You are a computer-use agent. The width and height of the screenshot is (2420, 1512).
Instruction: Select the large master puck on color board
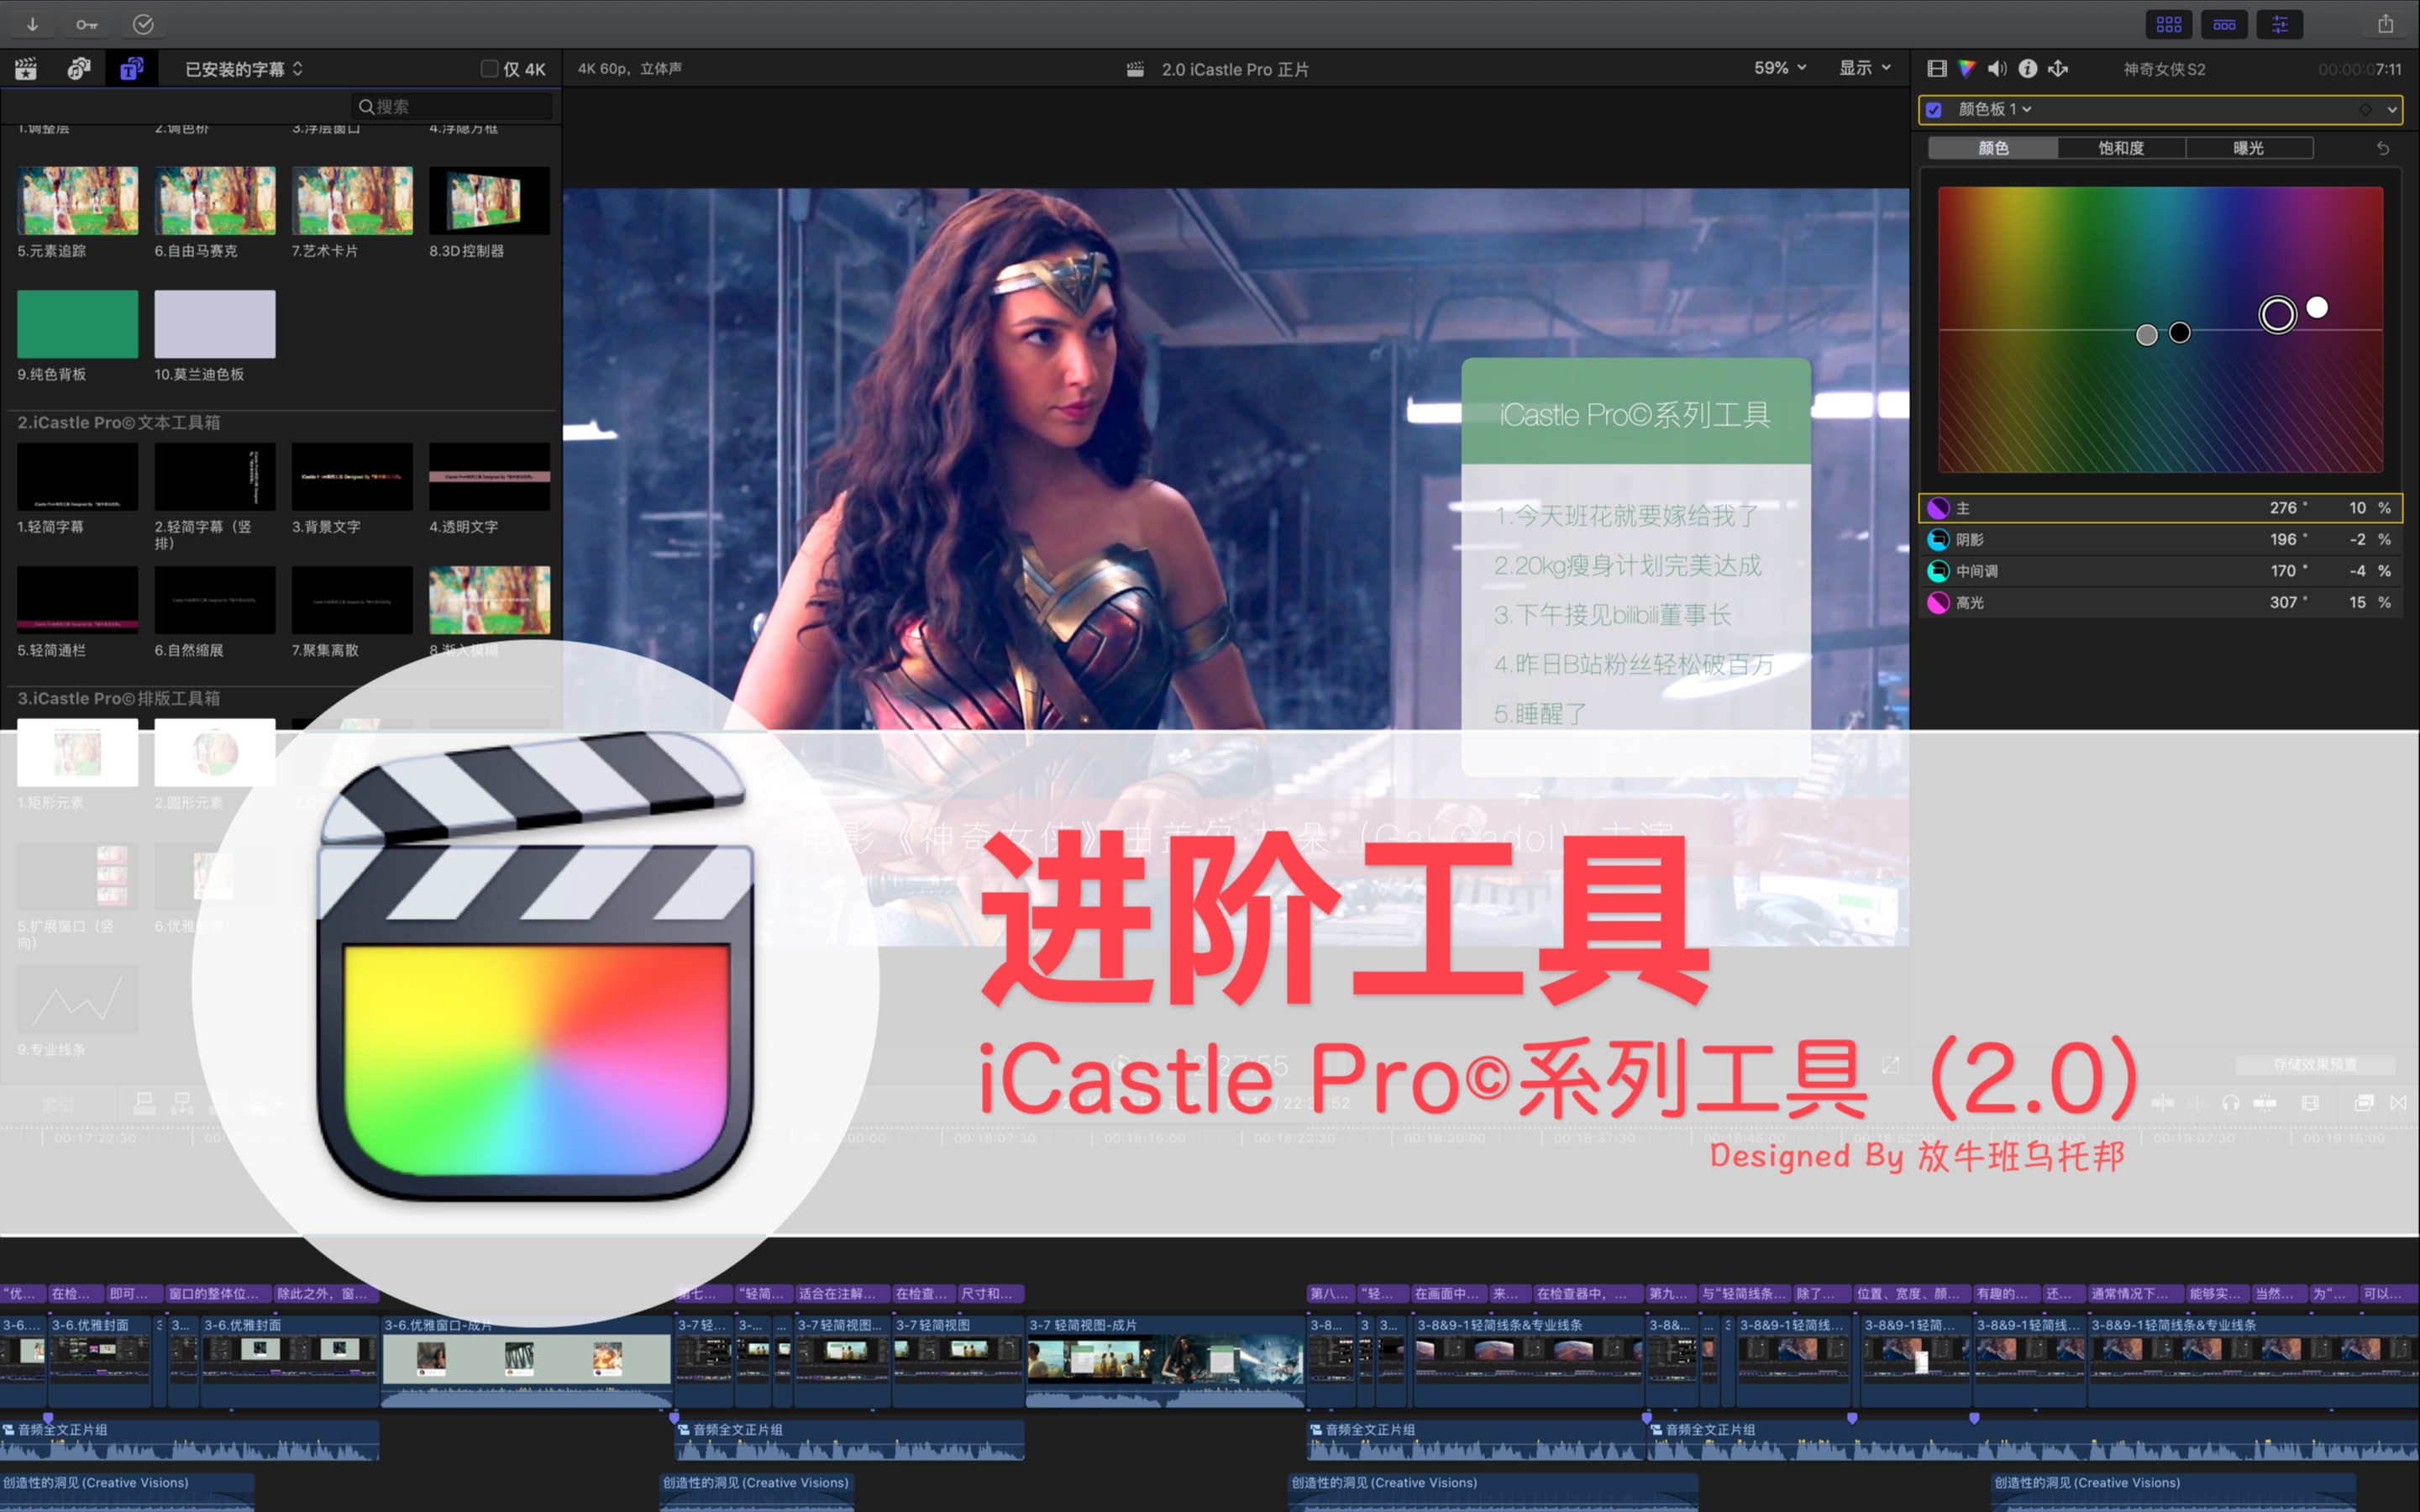(2277, 315)
